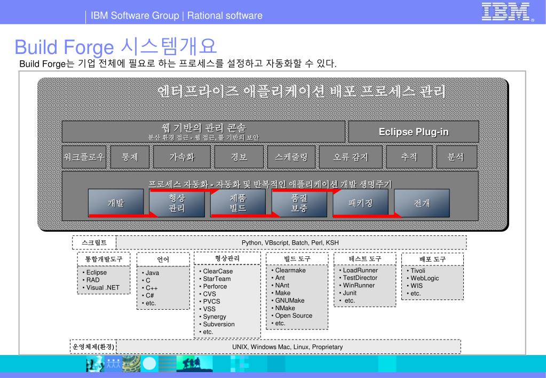Click the 'WIS' list entry

pos(416,286)
